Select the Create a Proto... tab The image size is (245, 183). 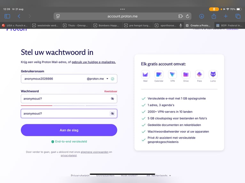tap(198, 26)
